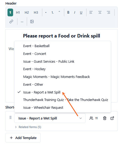Toggle underline formatting

[x=81, y=13]
